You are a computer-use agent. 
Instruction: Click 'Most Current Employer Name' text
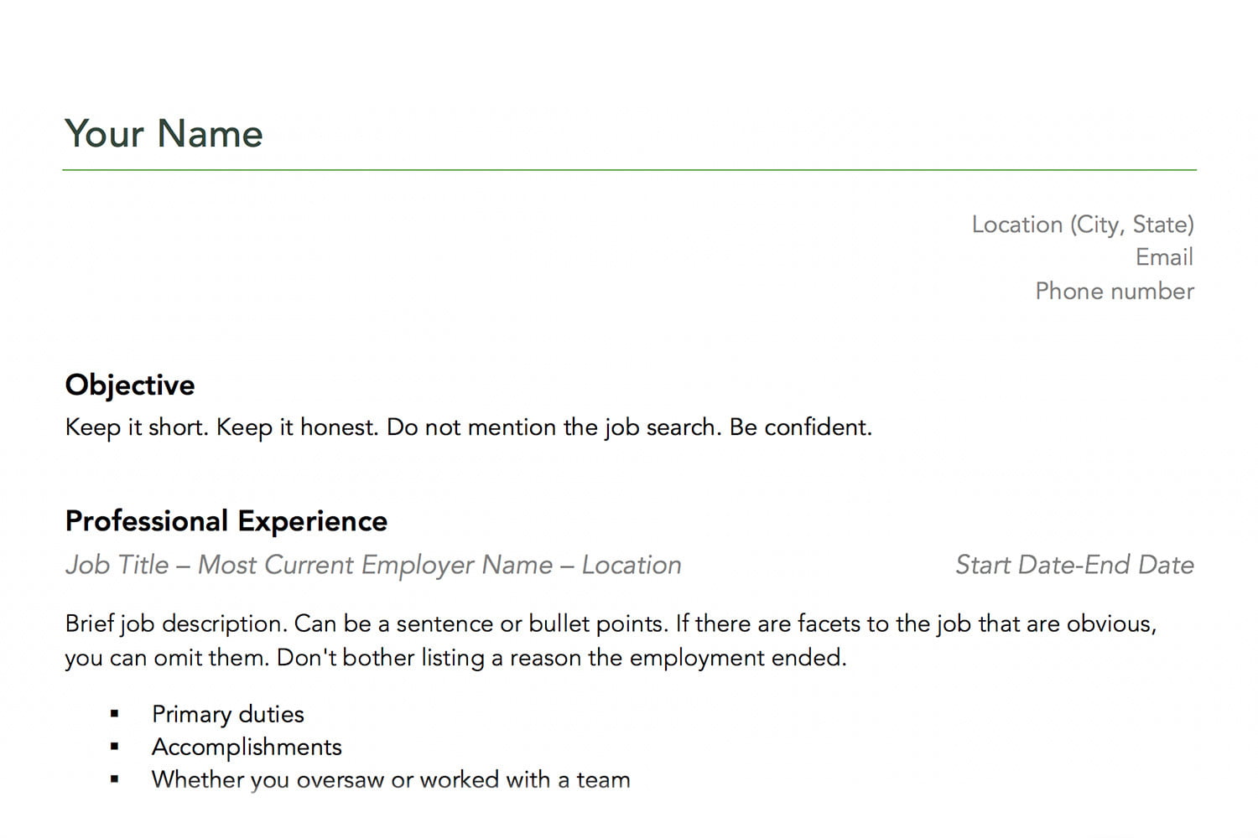[375, 565]
